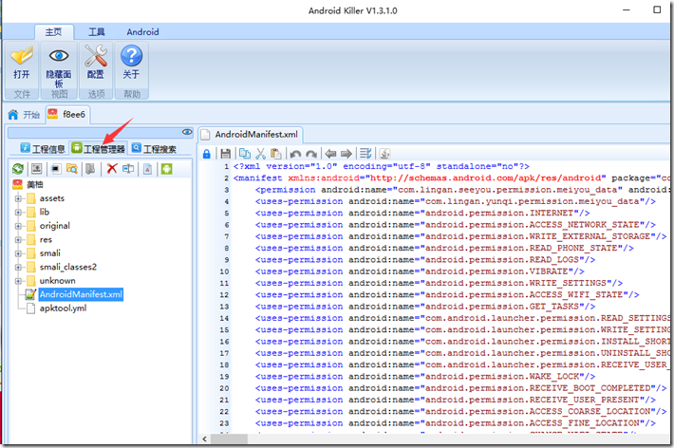Click the blue lock icon in editor toolbar
Screen dimensions: 674x448
pyautogui.click(x=207, y=154)
